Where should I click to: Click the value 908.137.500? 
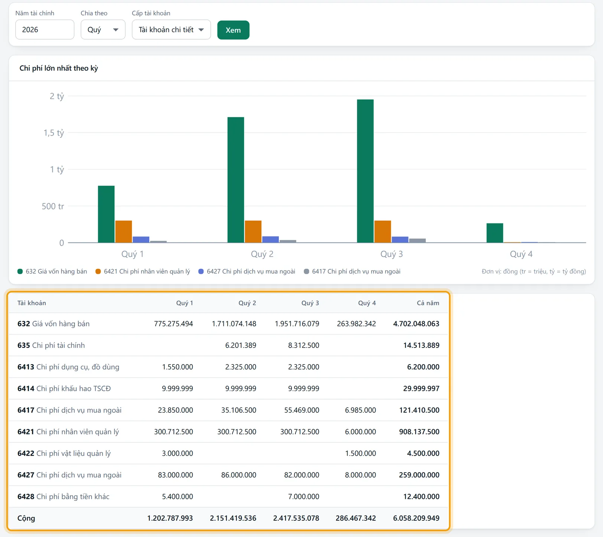[x=419, y=432]
